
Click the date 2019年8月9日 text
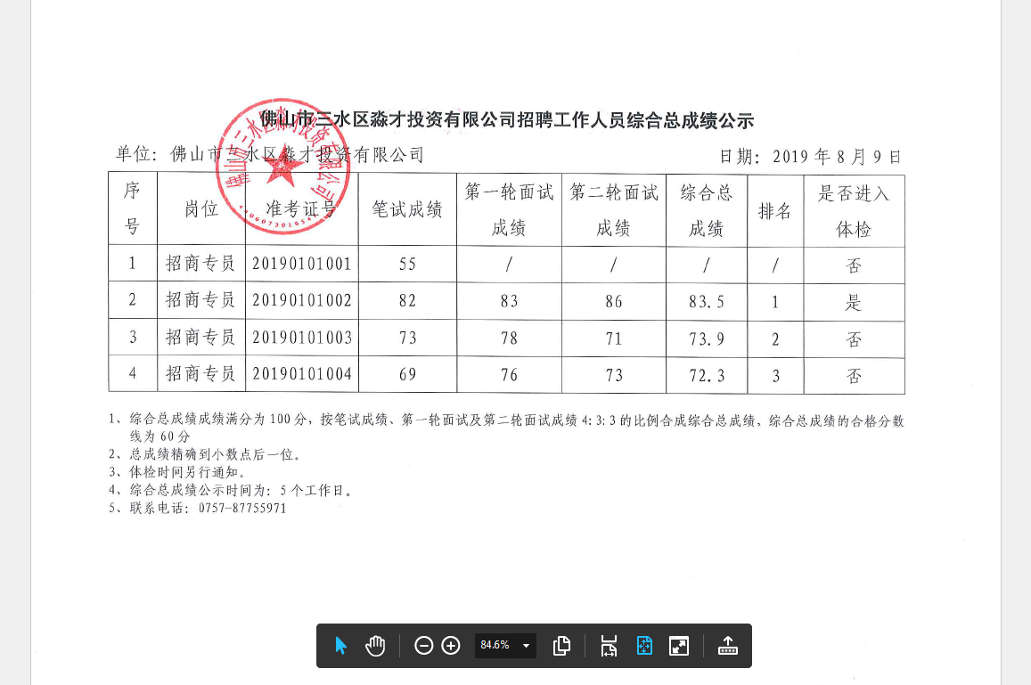(x=810, y=157)
